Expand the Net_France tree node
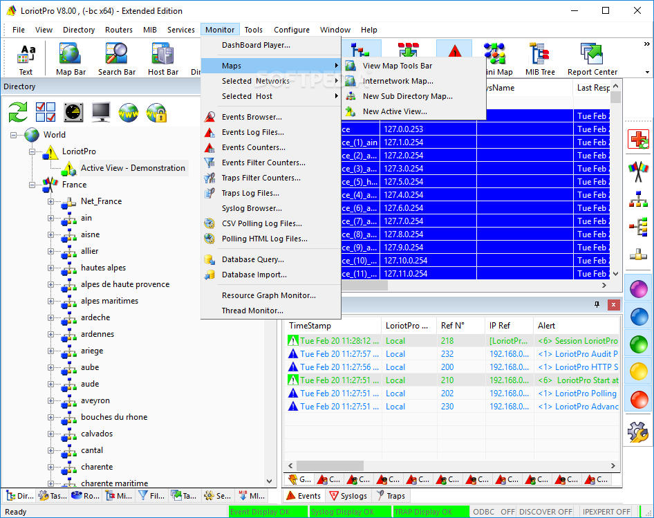This screenshot has width=654, height=518. point(51,202)
